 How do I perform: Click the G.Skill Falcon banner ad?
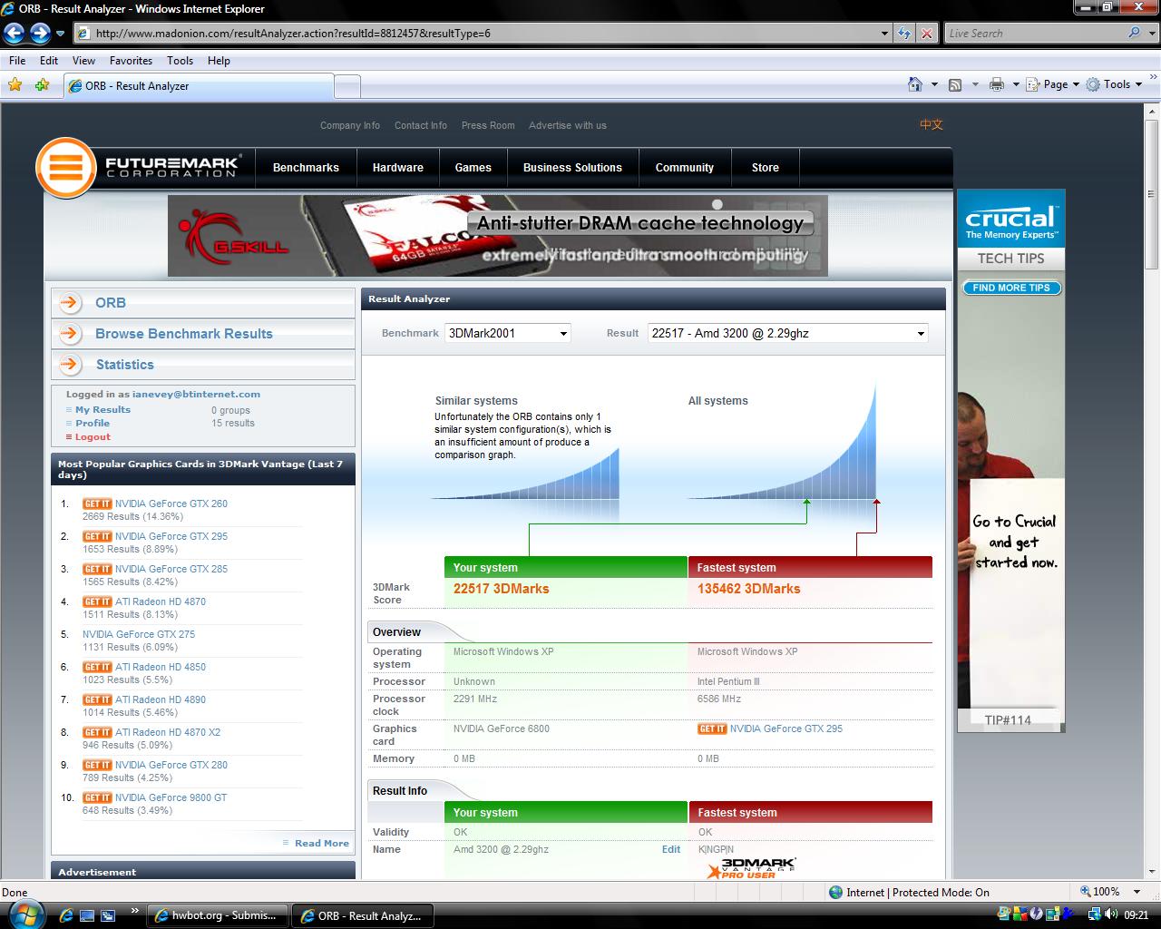pyautogui.click(x=498, y=236)
